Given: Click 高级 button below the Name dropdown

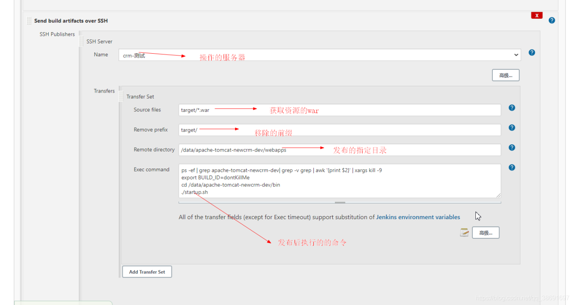Looking at the screenshot, I should (x=505, y=75).
